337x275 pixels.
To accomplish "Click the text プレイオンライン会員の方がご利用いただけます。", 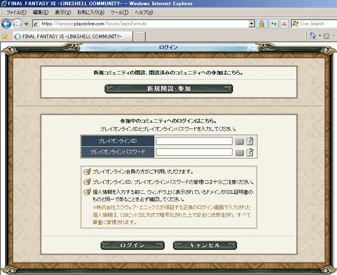I will pyautogui.click(x=143, y=171).
